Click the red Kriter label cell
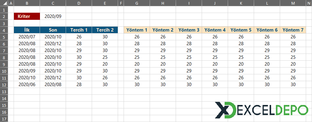The width and height of the screenshot is (312, 122). coord(27,16)
